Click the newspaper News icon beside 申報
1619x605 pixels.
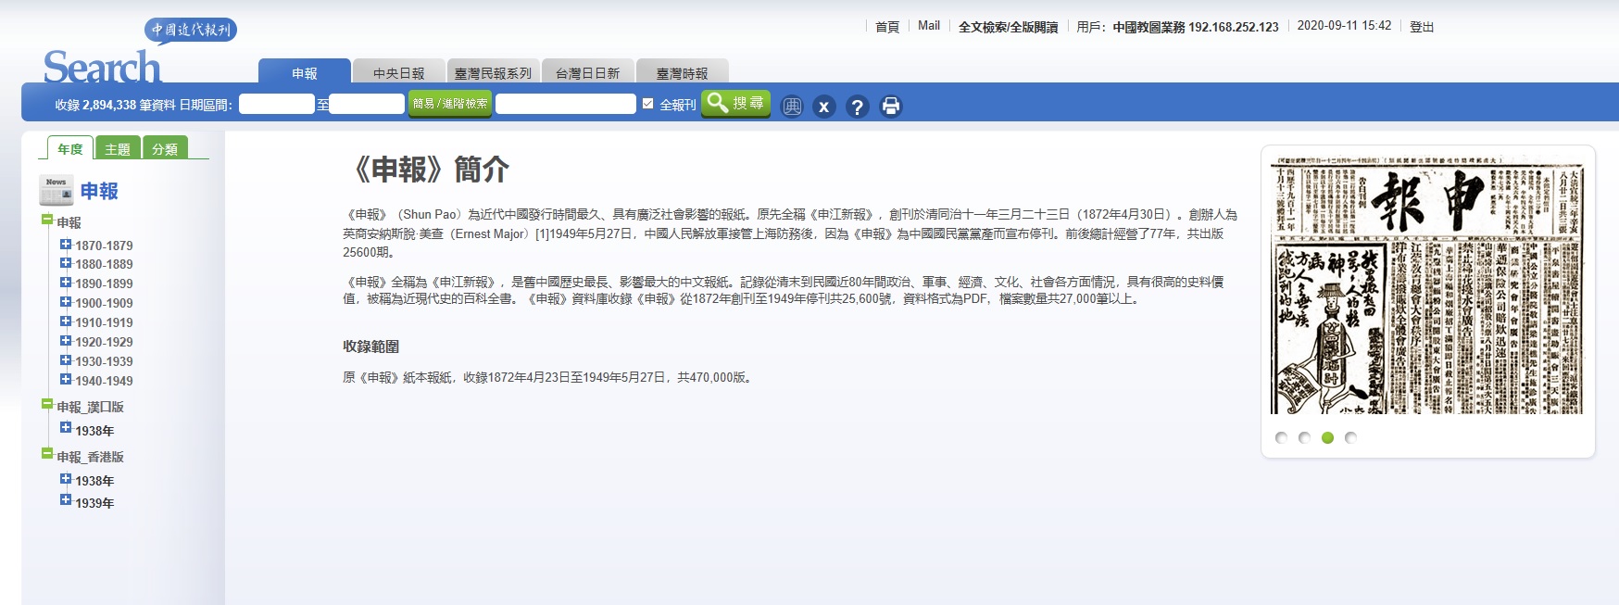[x=56, y=190]
